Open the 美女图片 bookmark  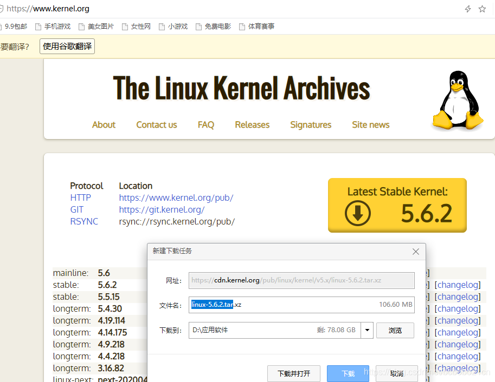[x=96, y=27]
